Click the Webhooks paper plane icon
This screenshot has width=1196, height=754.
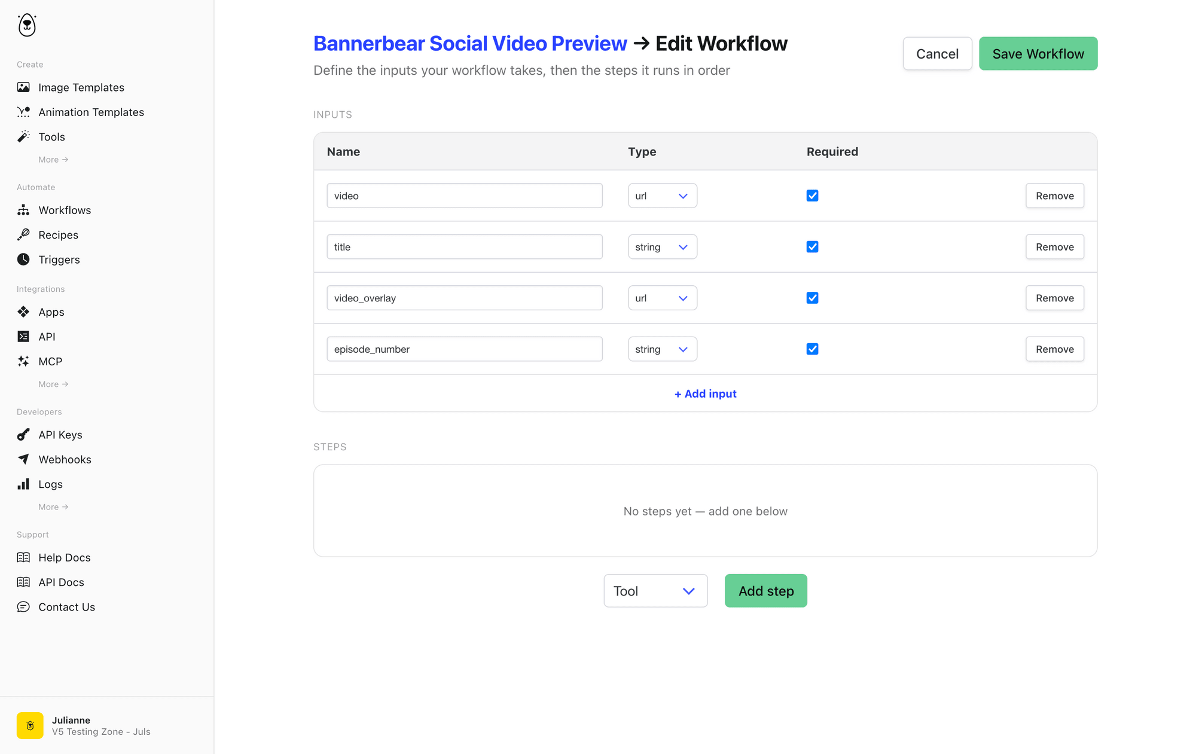click(x=23, y=459)
